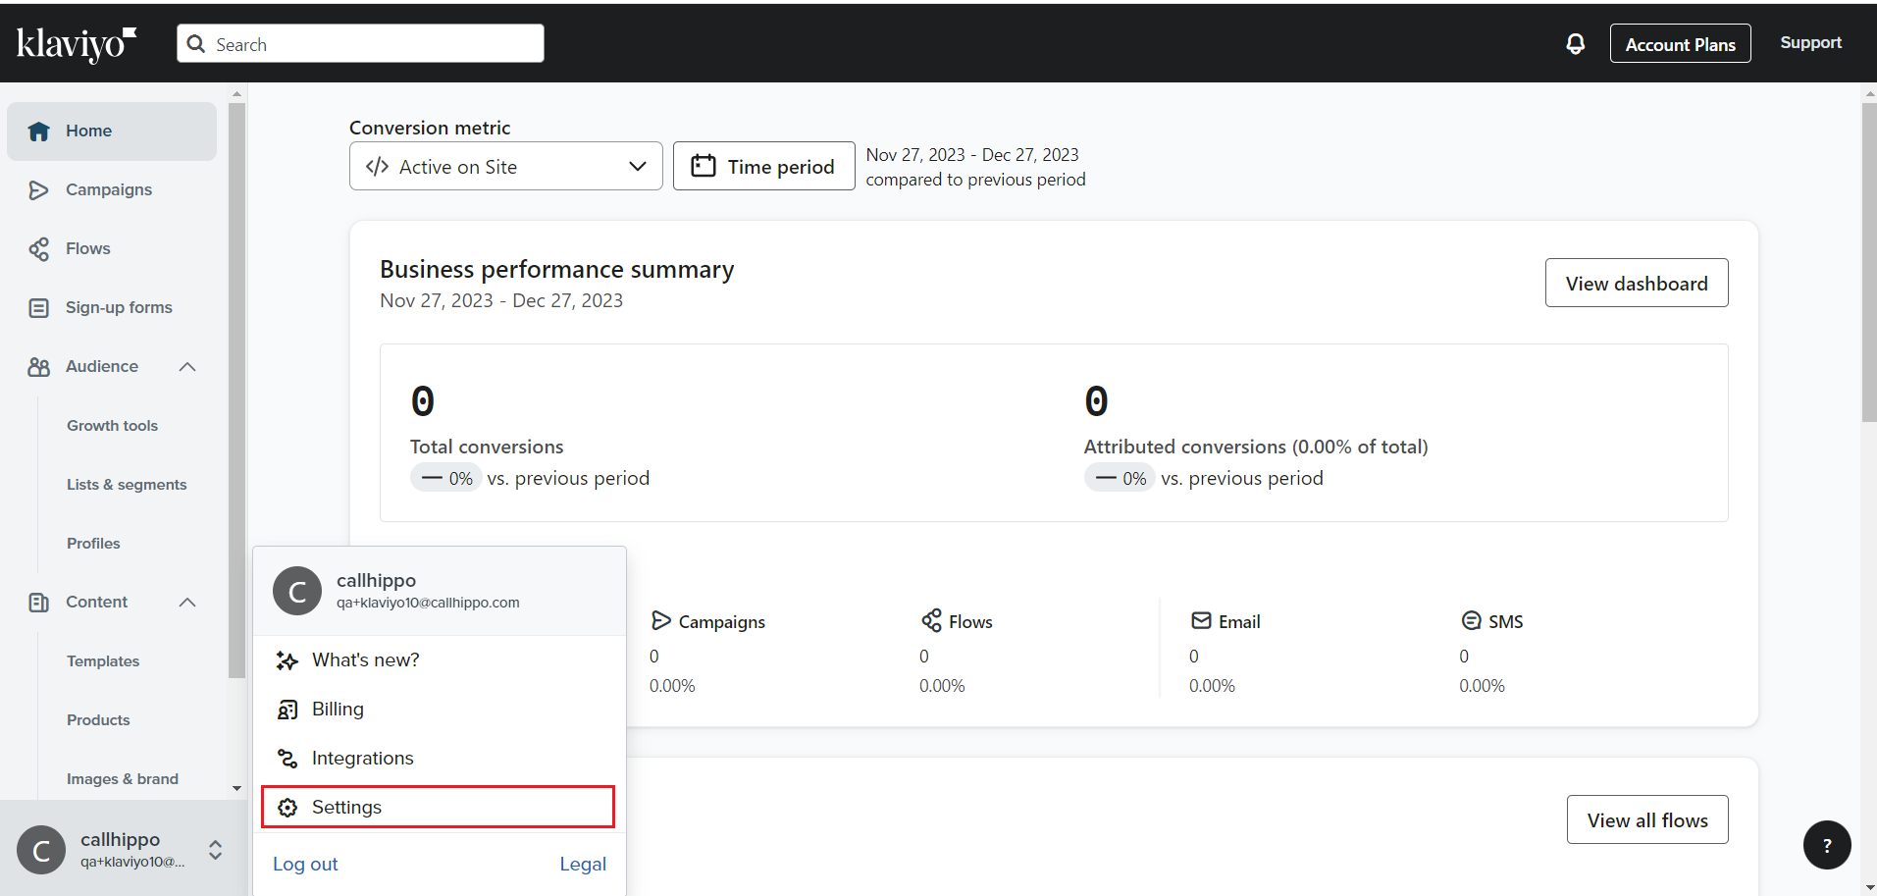Click Attributed conversions text
The image size is (1877, 896).
click(1256, 447)
